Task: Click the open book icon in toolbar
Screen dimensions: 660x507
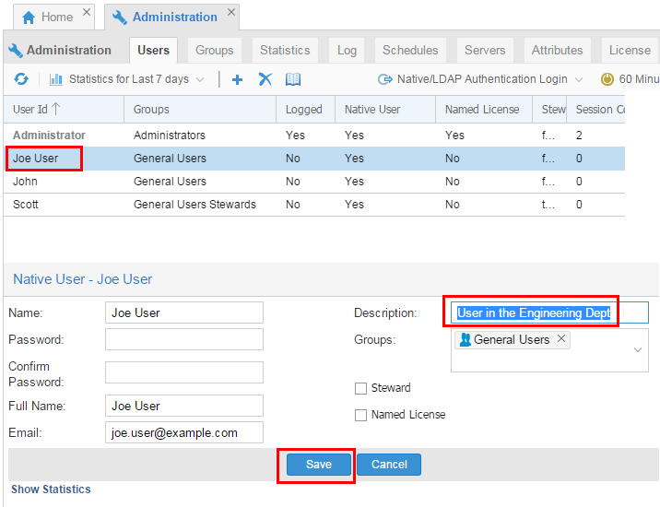Action: point(293,79)
